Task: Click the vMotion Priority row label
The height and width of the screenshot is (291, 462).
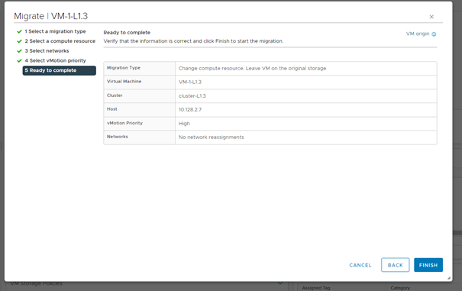Action: click(x=124, y=123)
